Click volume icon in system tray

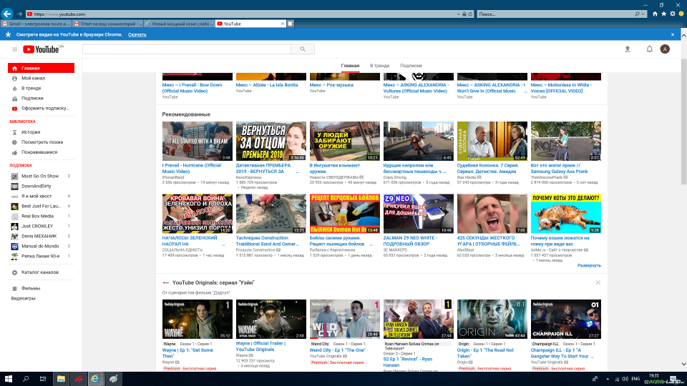[625, 379]
